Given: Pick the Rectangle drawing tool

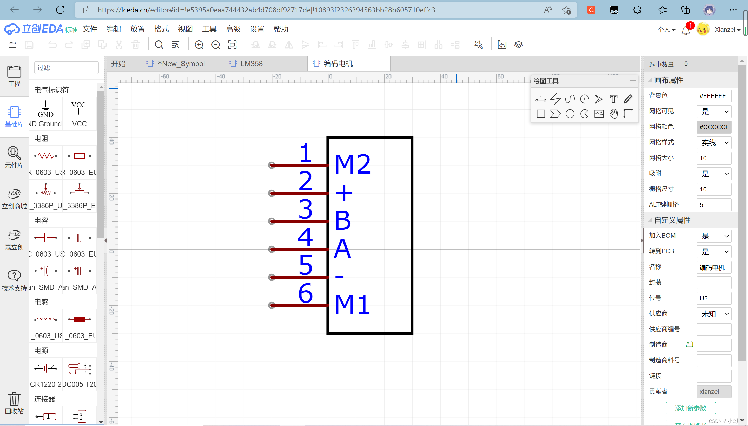Looking at the screenshot, I should click(x=541, y=114).
